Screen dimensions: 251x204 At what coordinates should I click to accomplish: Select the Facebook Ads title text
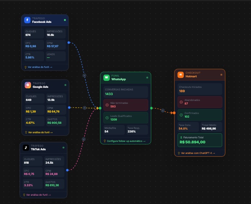click(x=42, y=22)
